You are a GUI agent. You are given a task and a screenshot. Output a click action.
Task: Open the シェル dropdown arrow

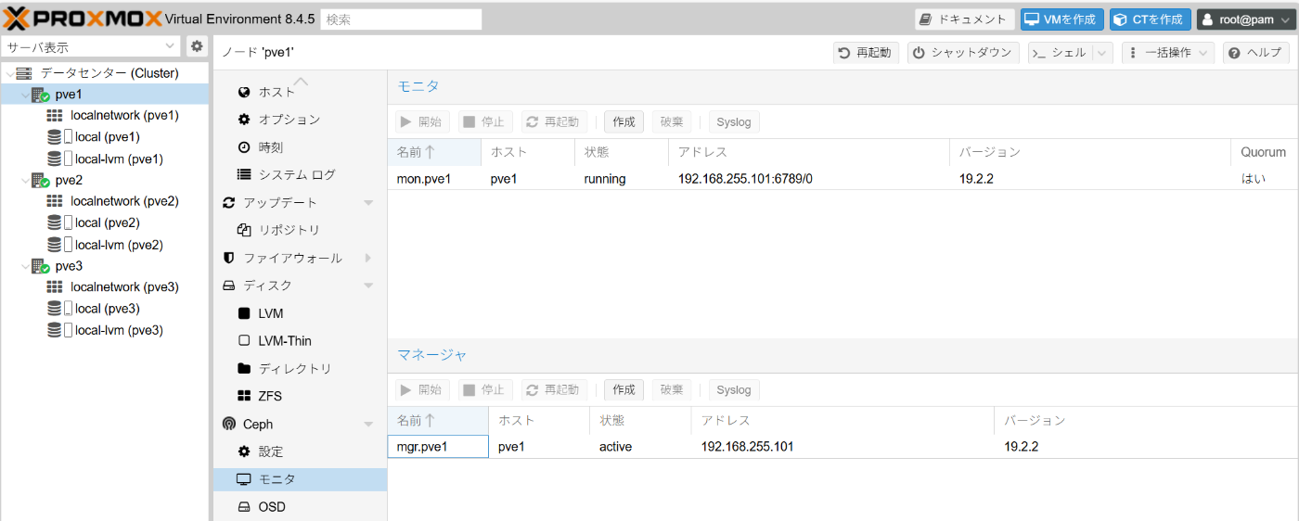[x=1102, y=53]
